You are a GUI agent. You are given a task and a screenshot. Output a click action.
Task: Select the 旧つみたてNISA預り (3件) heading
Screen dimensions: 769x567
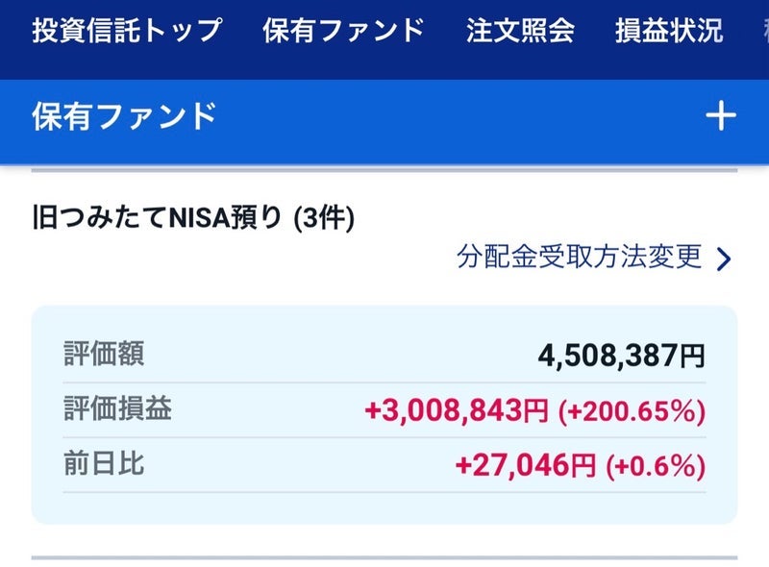(x=193, y=217)
